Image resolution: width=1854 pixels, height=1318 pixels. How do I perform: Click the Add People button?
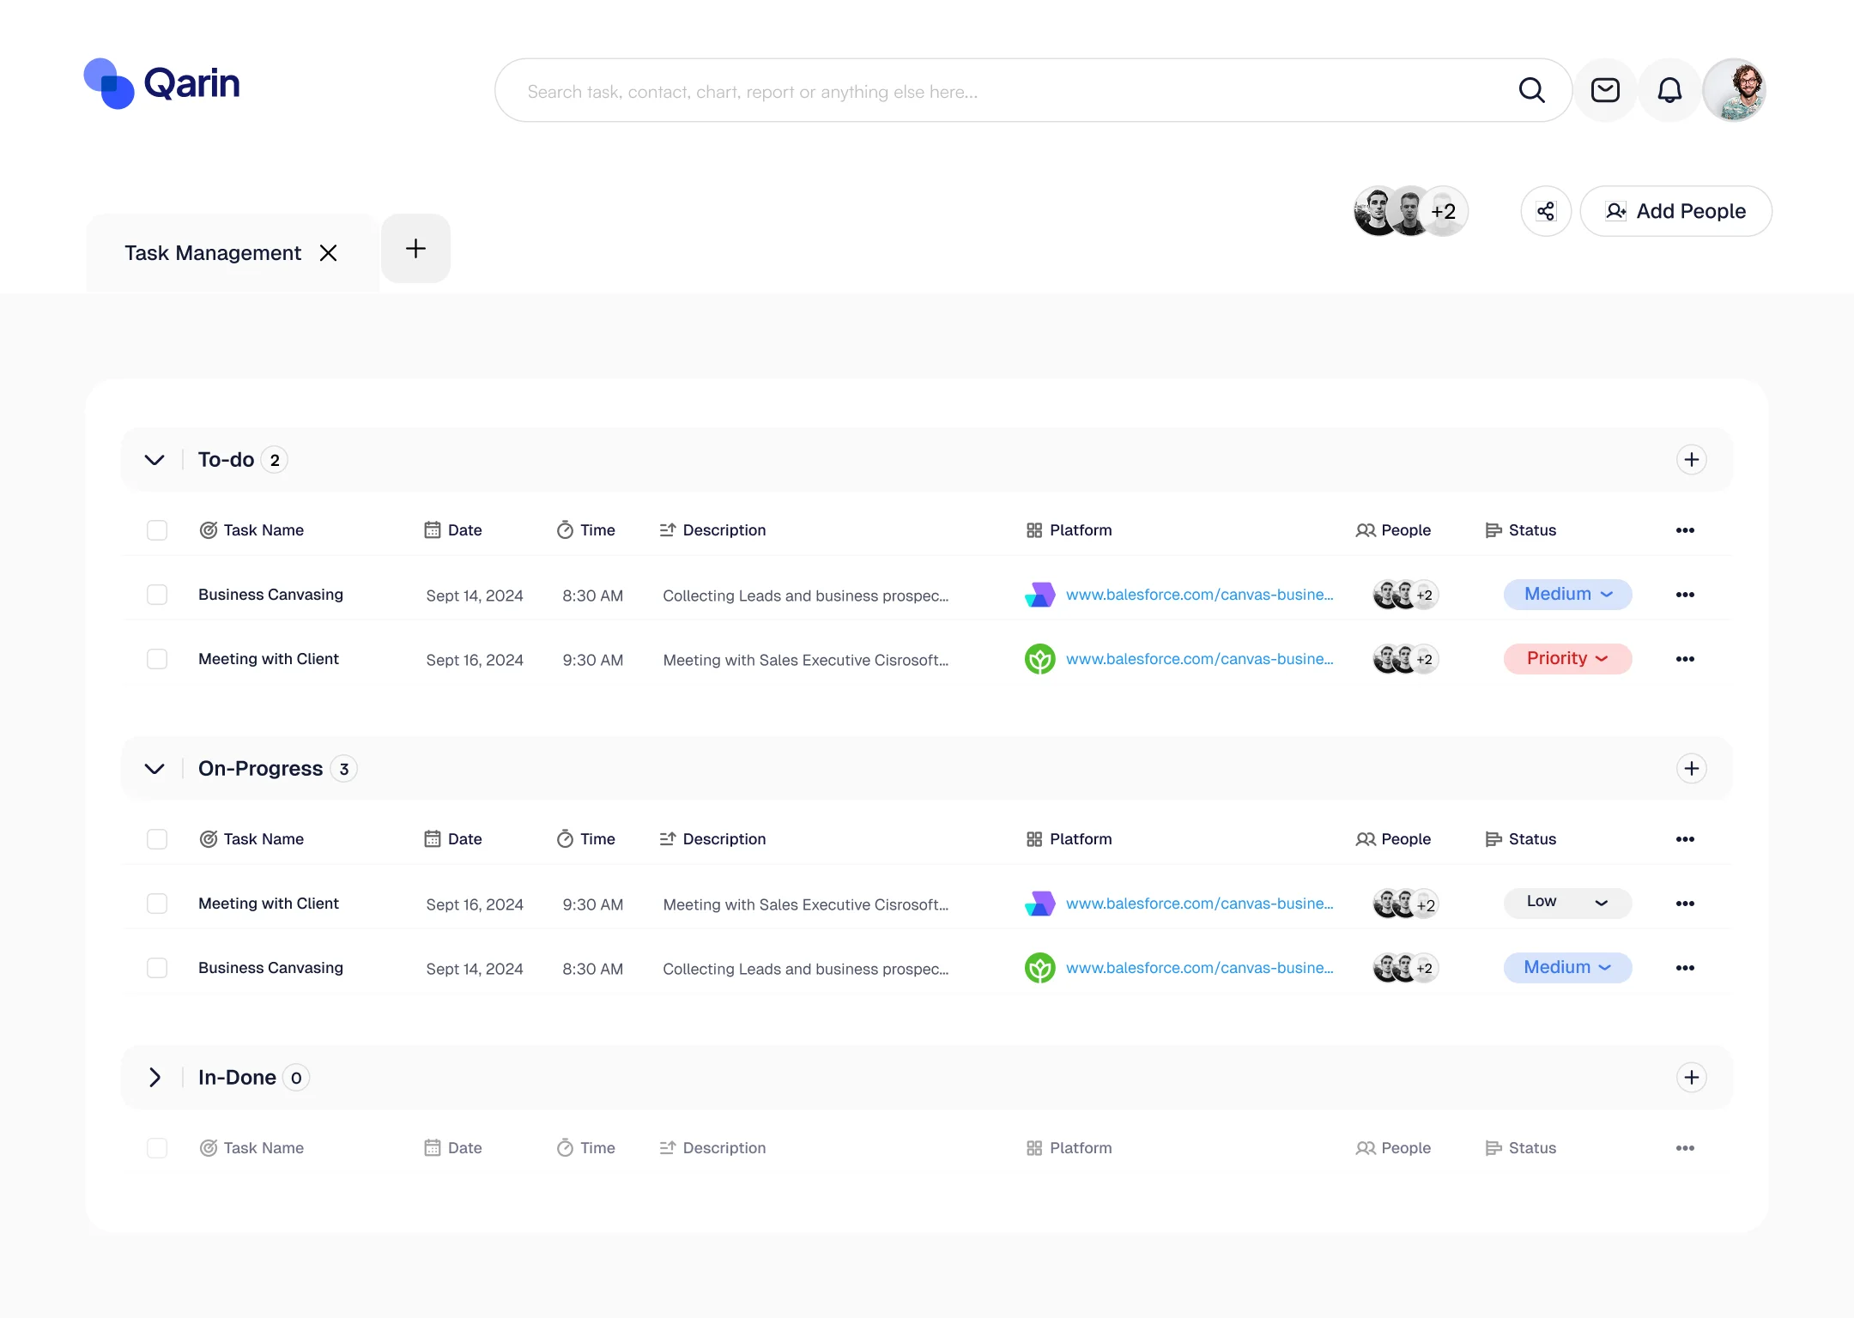[x=1675, y=211]
